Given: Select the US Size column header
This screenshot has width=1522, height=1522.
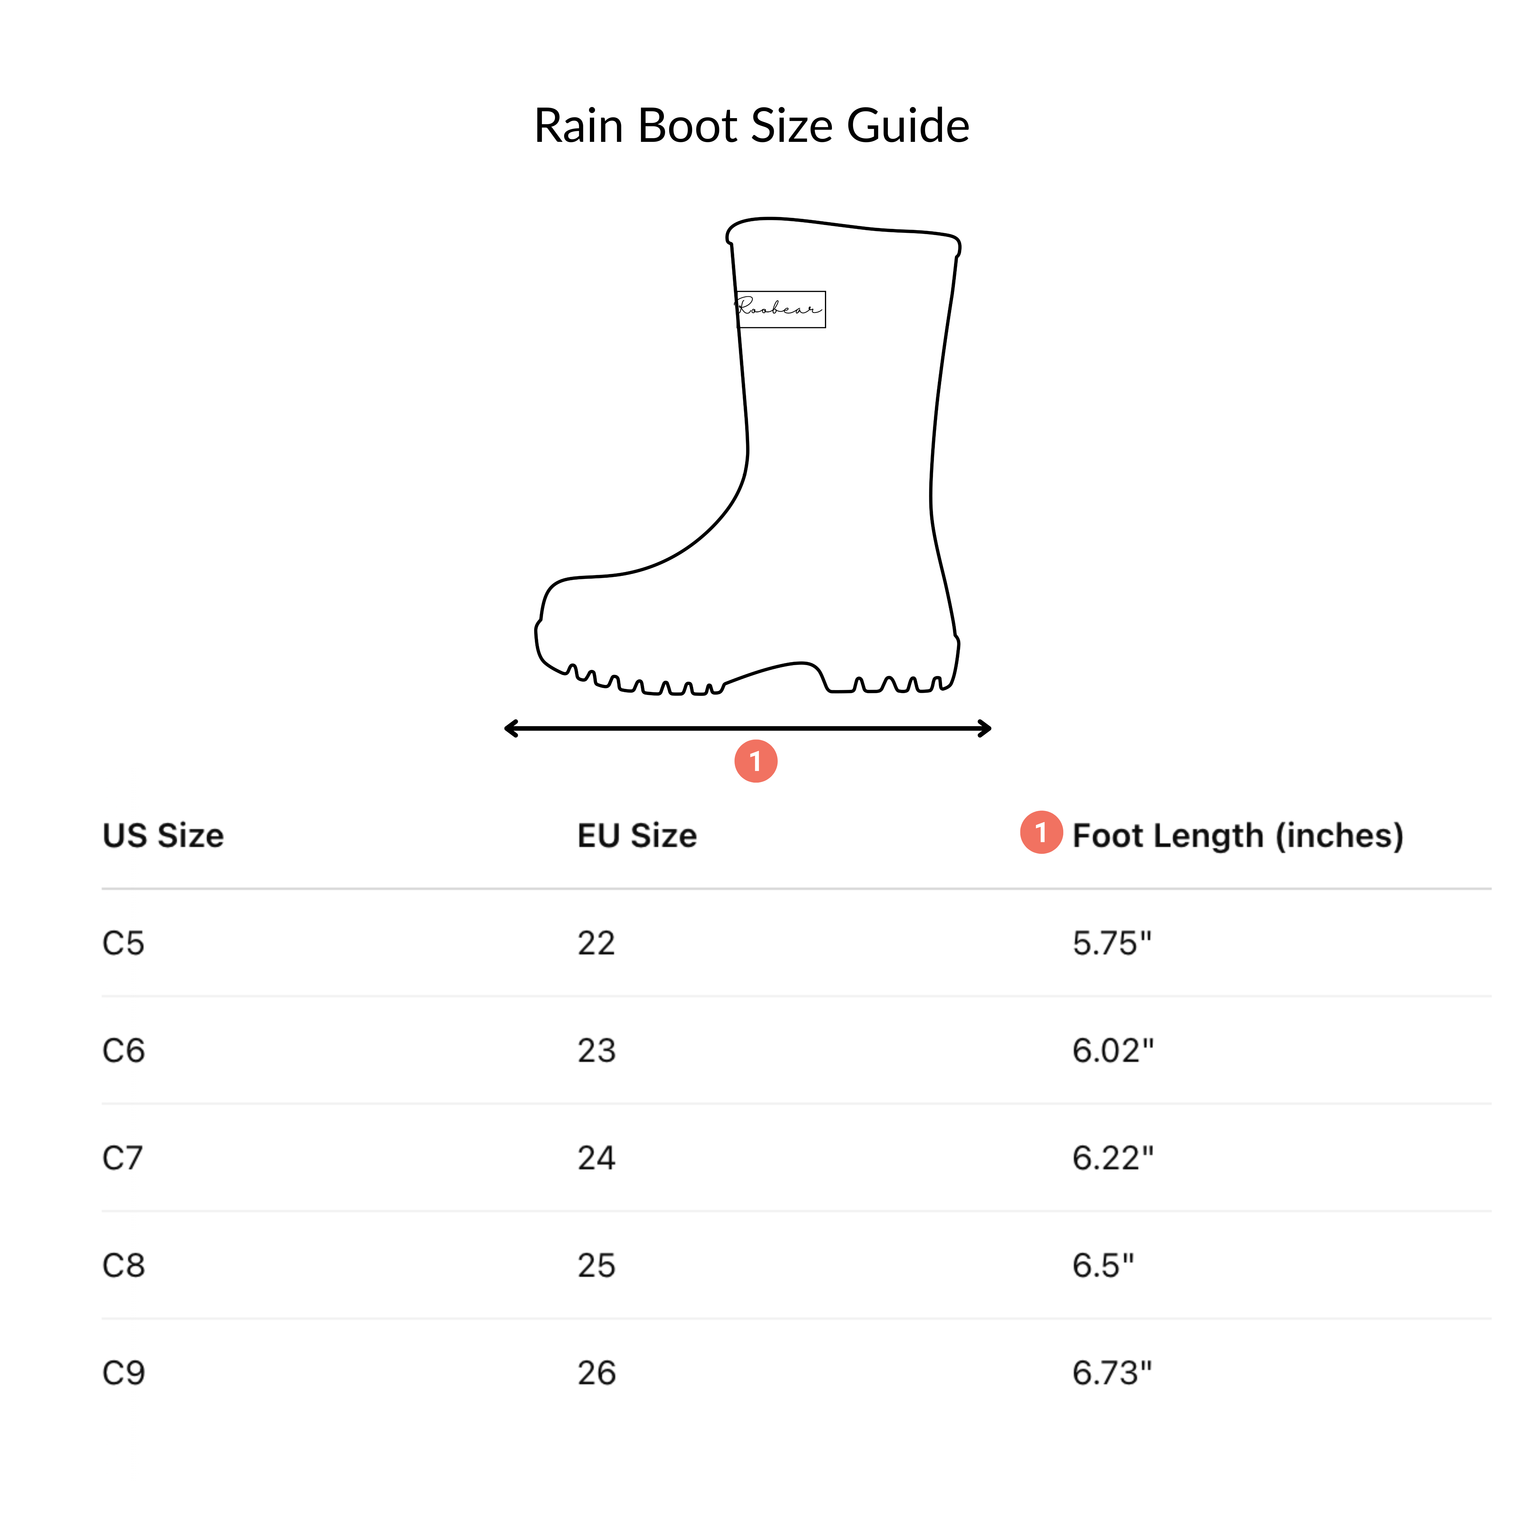Looking at the screenshot, I should pyautogui.click(x=163, y=836).
